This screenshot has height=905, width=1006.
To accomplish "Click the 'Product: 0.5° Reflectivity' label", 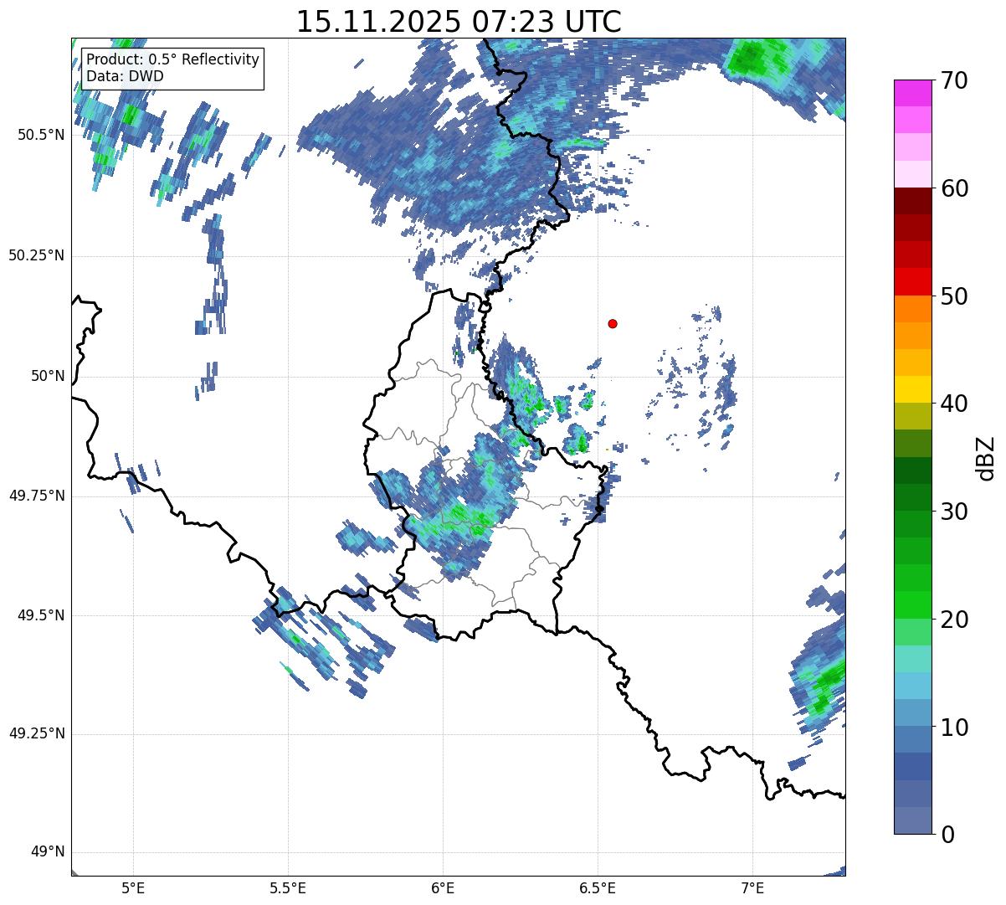I will point(172,60).
